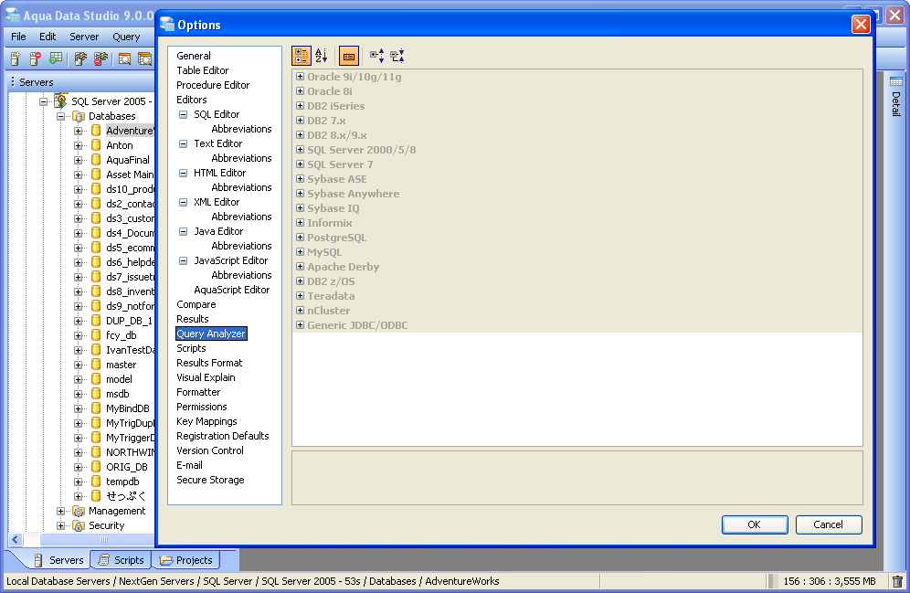
Task: Click the Management folder icon
Action: (x=79, y=511)
